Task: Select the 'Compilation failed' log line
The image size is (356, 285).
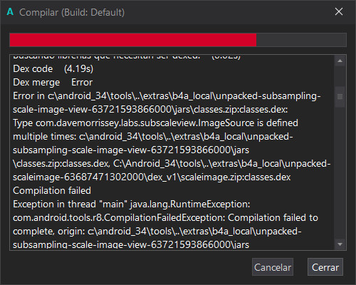Action: coord(52,191)
